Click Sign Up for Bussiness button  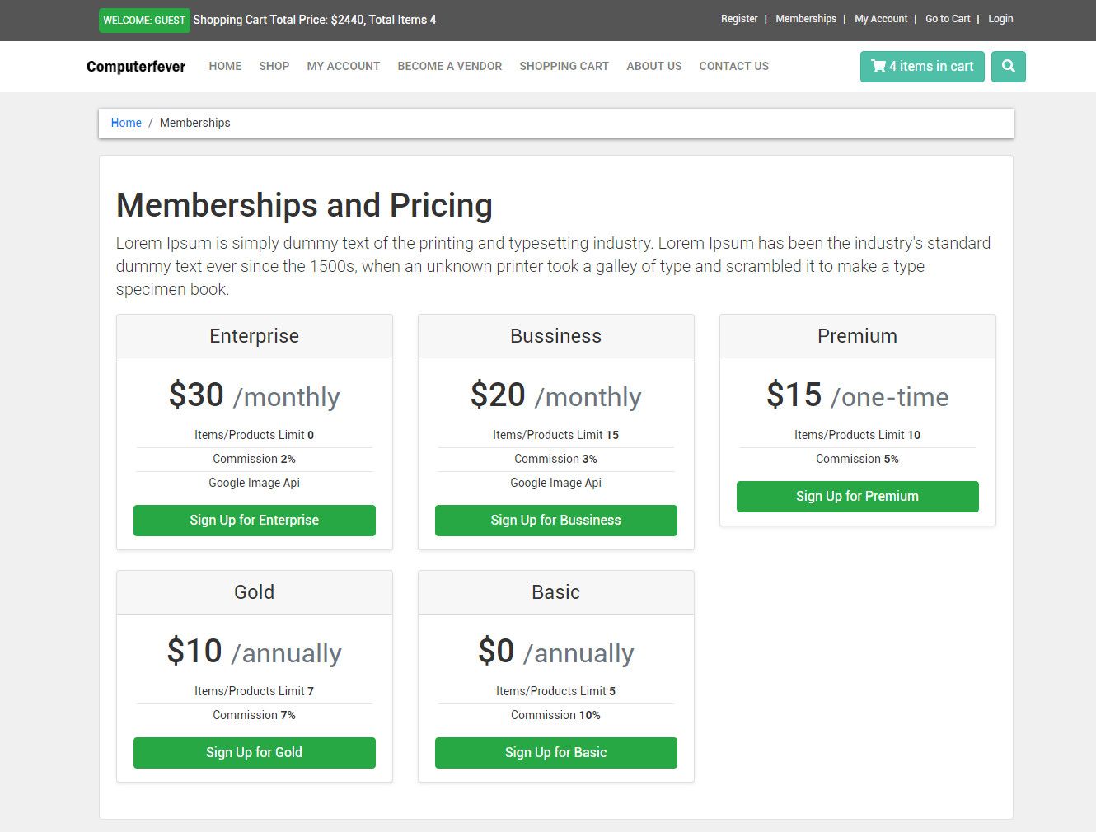coord(555,521)
